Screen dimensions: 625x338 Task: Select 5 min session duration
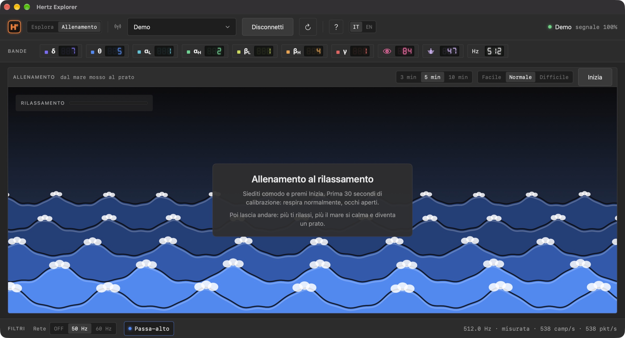pos(432,77)
